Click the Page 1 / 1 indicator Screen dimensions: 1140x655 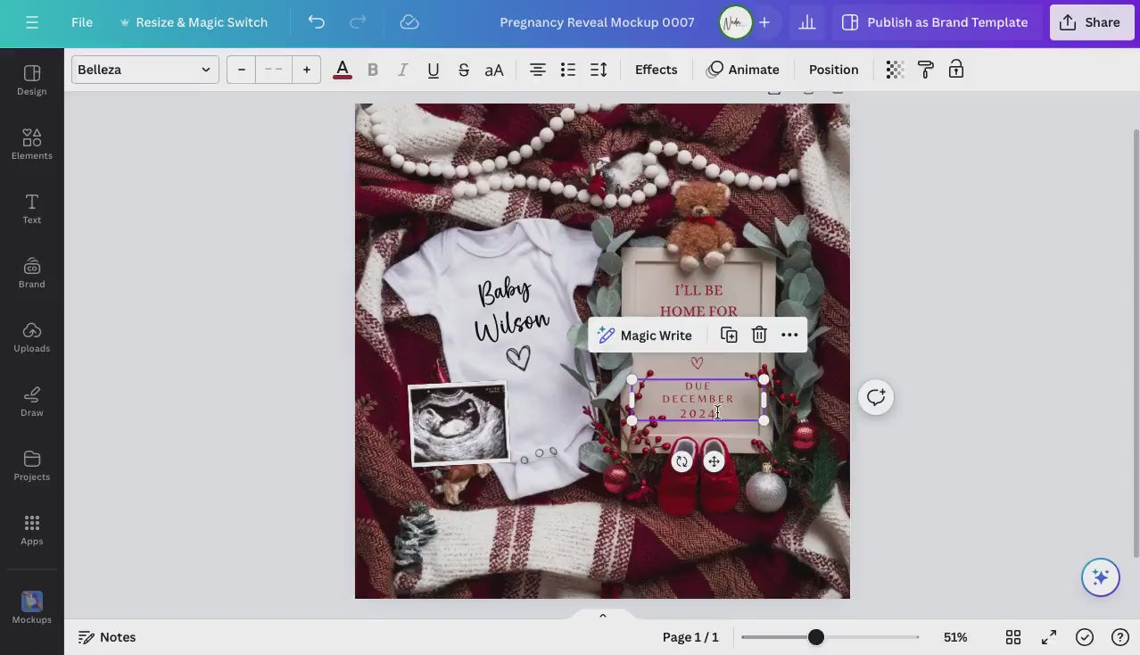tap(690, 637)
